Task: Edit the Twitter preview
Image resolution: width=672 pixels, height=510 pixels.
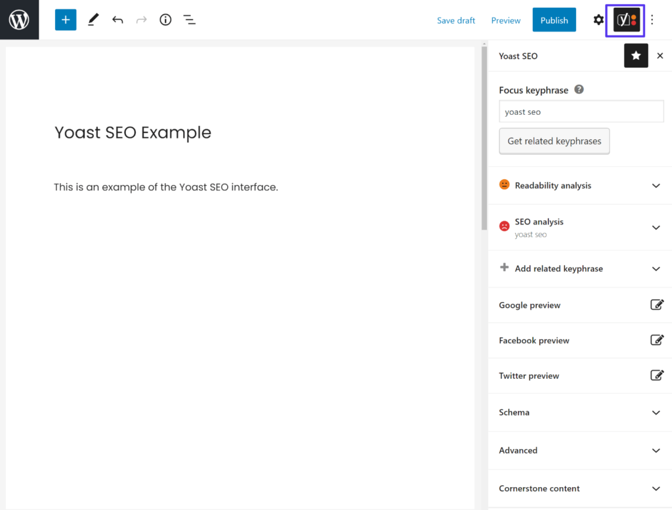Action: click(657, 375)
